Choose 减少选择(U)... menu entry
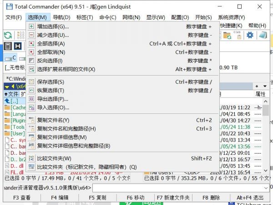The width and height of the screenshot is (273, 205). [x=122, y=35]
